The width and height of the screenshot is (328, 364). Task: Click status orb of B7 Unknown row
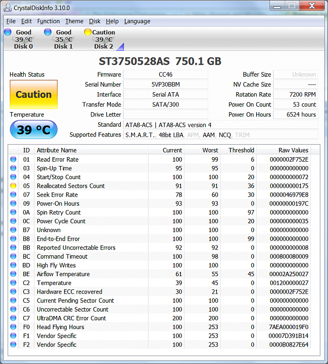[x=13, y=230]
